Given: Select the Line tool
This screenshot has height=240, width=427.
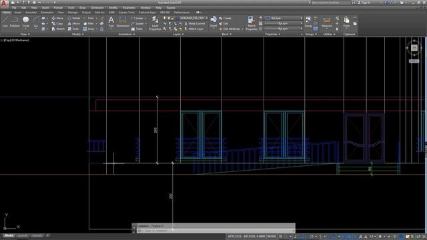Looking at the screenshot, I should coord(5,22).
